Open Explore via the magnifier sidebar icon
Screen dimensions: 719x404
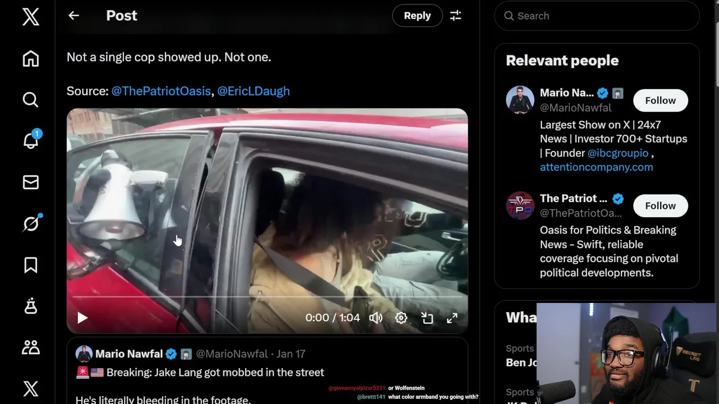[x=31, y=100]
